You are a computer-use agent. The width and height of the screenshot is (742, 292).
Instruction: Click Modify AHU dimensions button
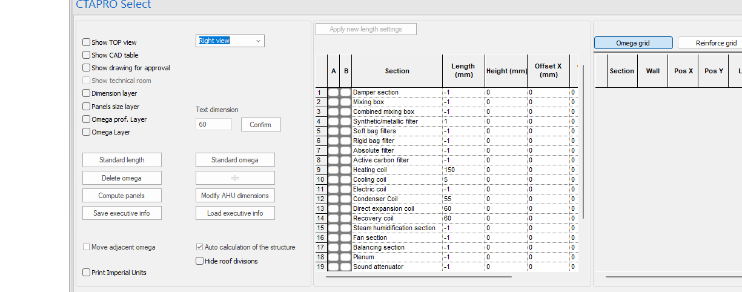tap(235, 196)
